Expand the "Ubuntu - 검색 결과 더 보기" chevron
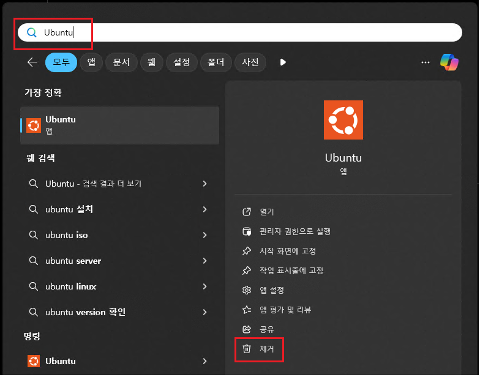The height and width of the screenshot is (377, 480). point(204,184)
